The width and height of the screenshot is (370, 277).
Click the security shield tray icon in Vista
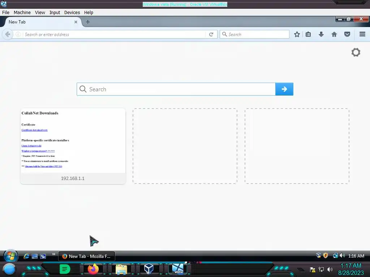tap(326, 255)
